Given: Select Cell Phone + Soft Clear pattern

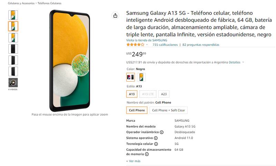Looking at the screenshot, I should [x=168, y=110].
